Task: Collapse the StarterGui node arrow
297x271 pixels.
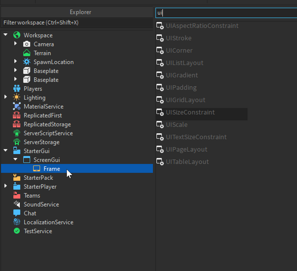Action: 6,150
